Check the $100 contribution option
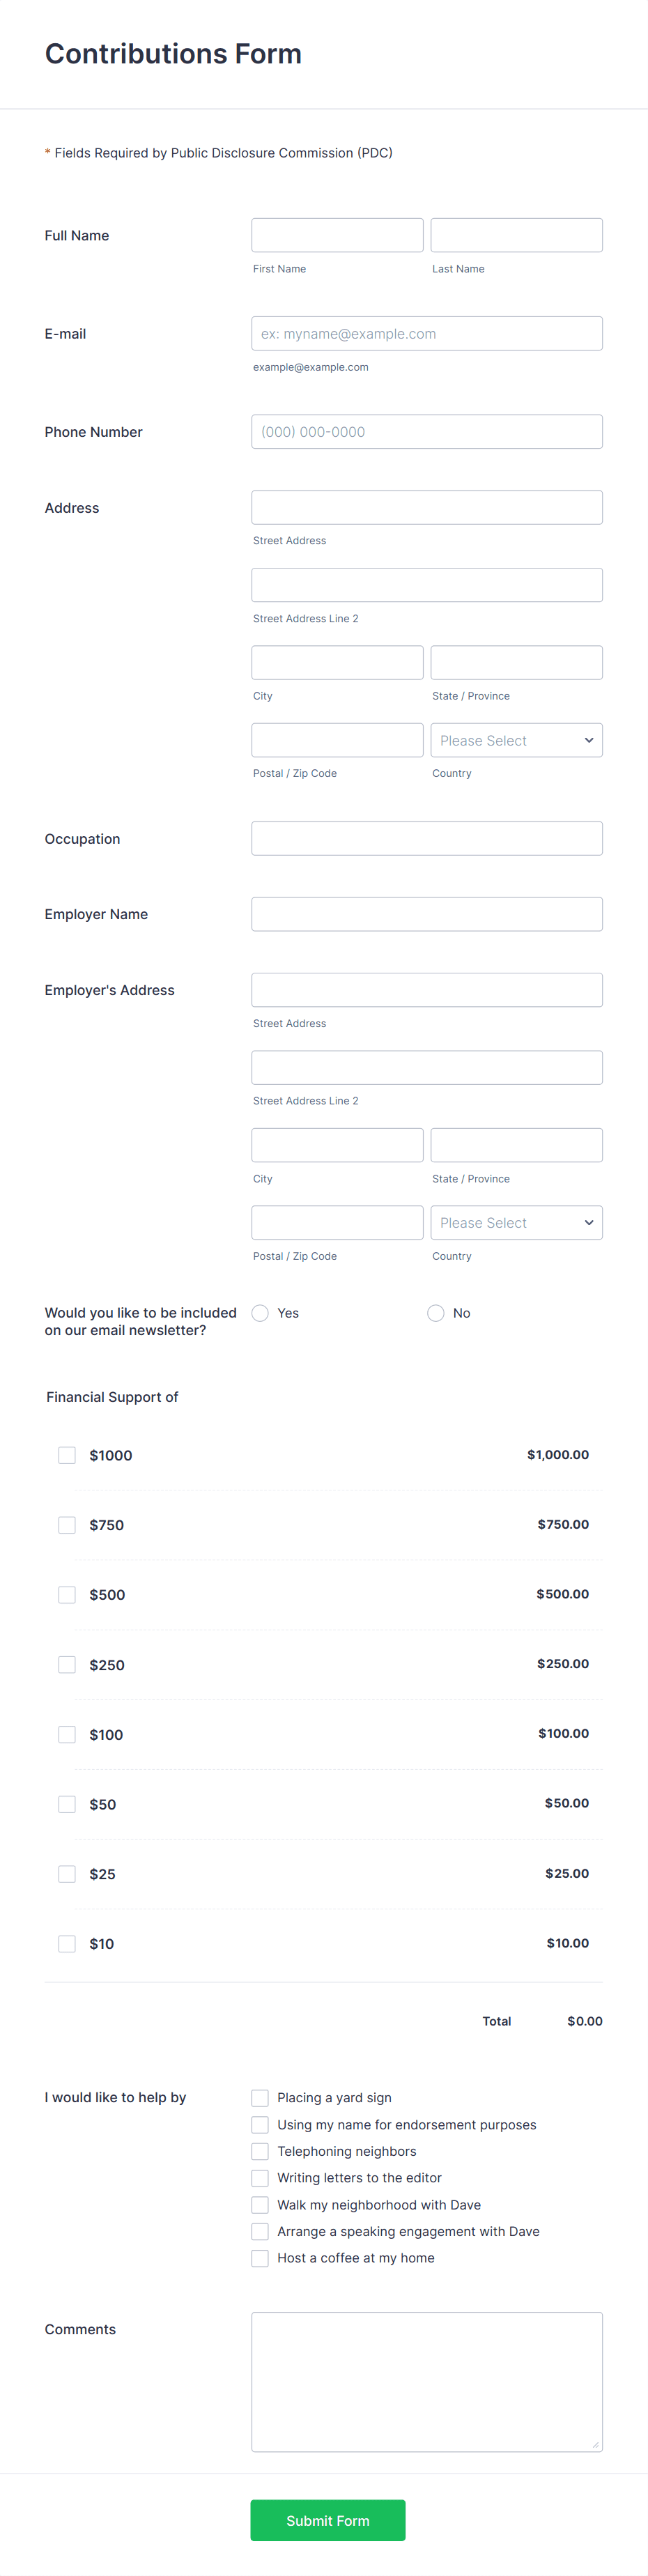The width and height of the screenshot is (648, 2576). coord(67,1734)
